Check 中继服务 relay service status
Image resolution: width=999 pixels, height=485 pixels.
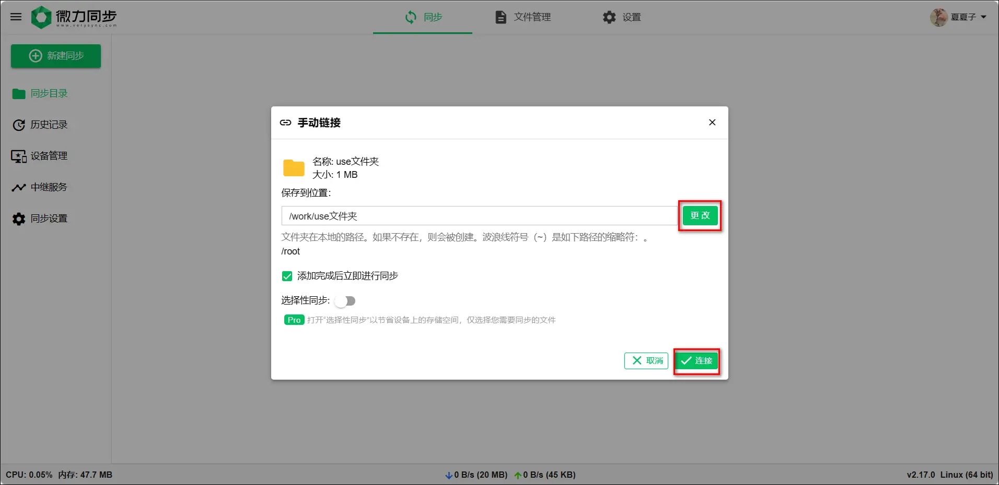click(49, 187)
